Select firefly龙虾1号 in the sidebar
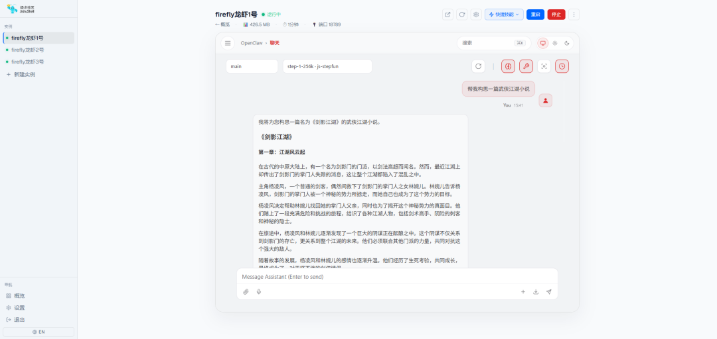 (x=39, y=38)
